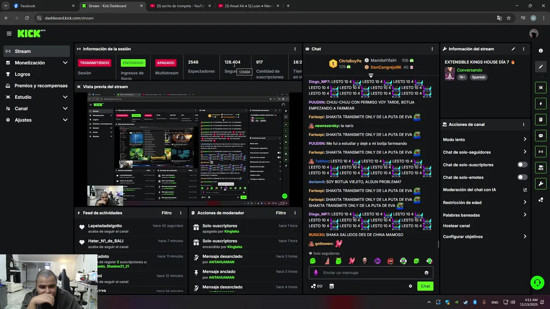The height and width of the screenshot is (309, 550).
Task: Expand the Canal sidebar section
Action: 37,109
